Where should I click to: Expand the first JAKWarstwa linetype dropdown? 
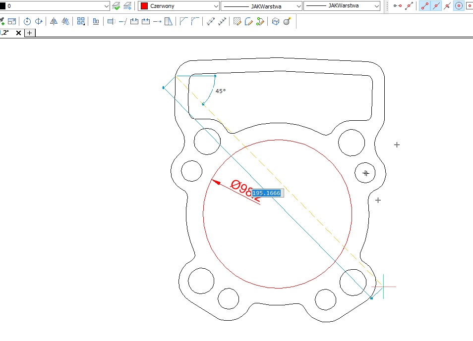pos(298,6)
